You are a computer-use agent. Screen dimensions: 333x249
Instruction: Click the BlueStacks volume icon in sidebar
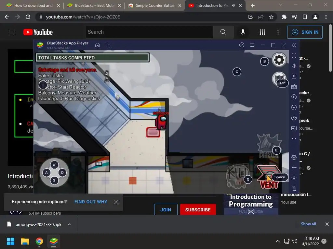point(294,66)
